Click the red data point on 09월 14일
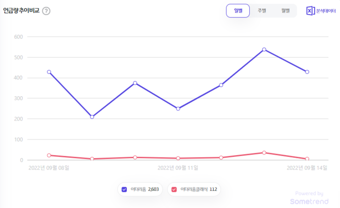The image size is (340, 208). tap(307, 159)
